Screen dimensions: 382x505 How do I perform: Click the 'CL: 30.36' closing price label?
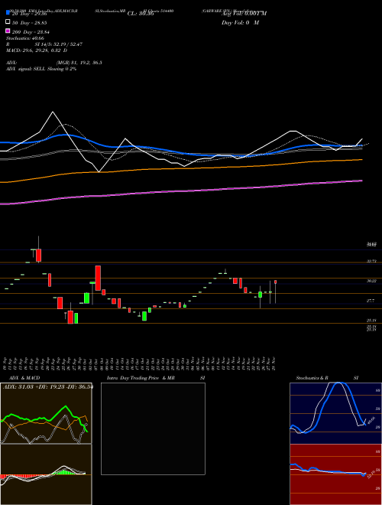coord(141,14)
